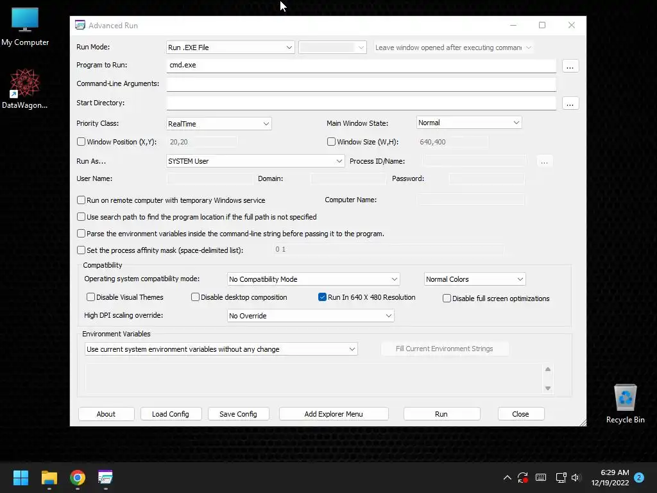The width and height of the screenshot is (657, 493).
Task: Check Run on remote computer option
Action: [x=81, y=200]
